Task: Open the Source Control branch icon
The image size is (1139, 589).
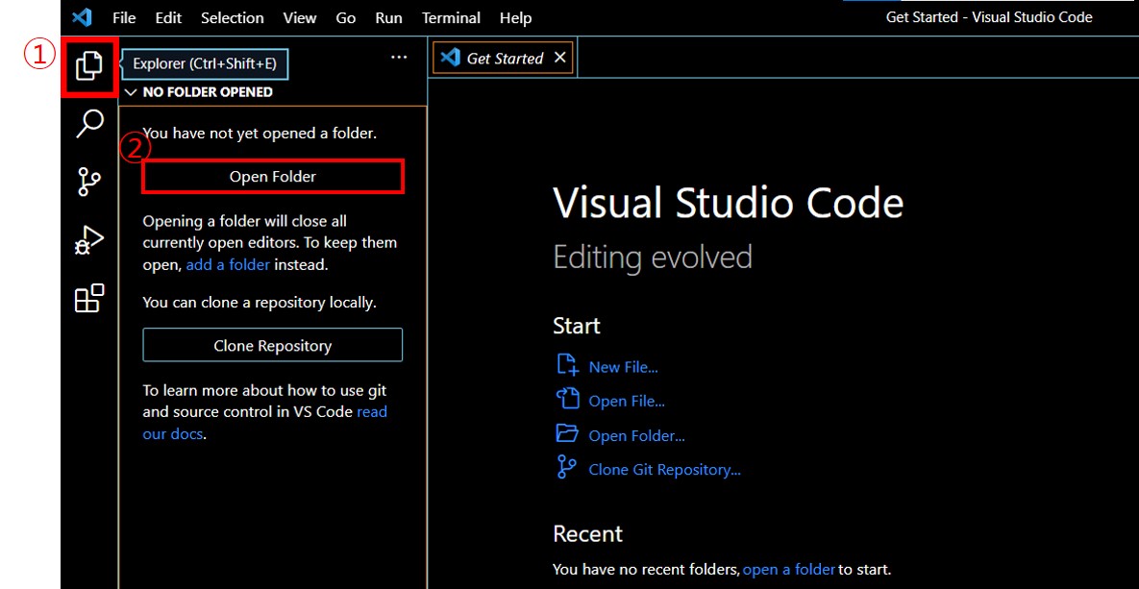Action: 89,182
